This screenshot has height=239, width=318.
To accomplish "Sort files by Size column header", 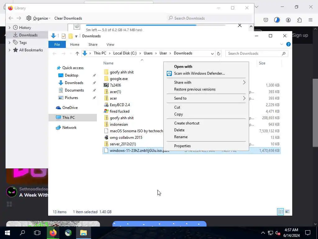I will 262,63.
